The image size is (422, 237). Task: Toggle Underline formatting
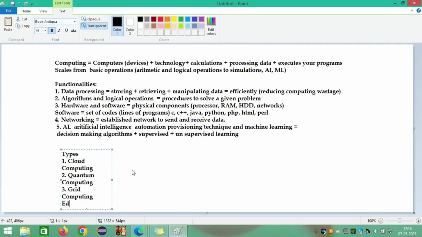66,31
